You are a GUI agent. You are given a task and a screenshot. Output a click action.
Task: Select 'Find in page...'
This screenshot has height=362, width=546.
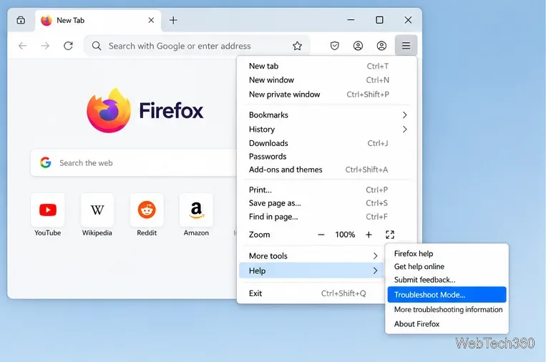(326, 217)
